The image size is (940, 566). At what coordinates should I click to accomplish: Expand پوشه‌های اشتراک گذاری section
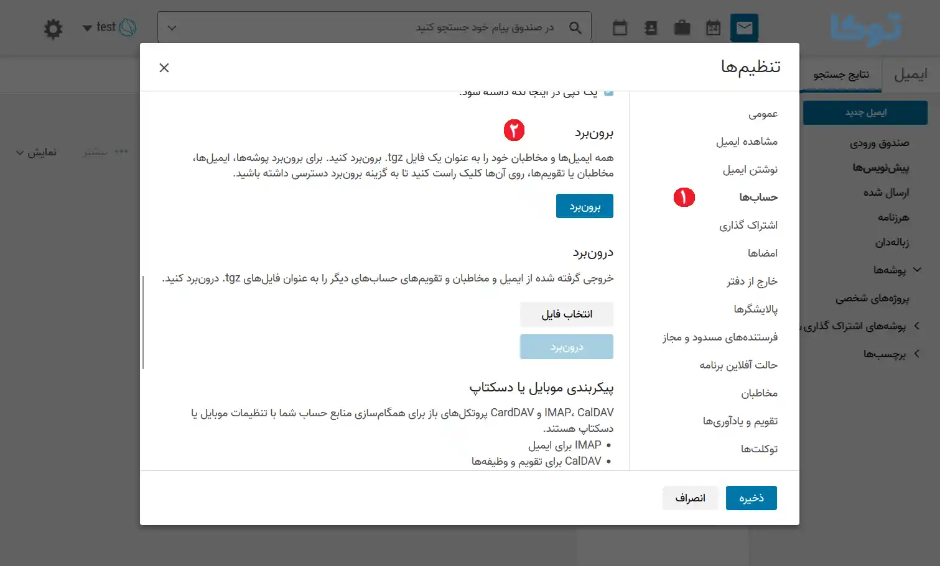917,326
